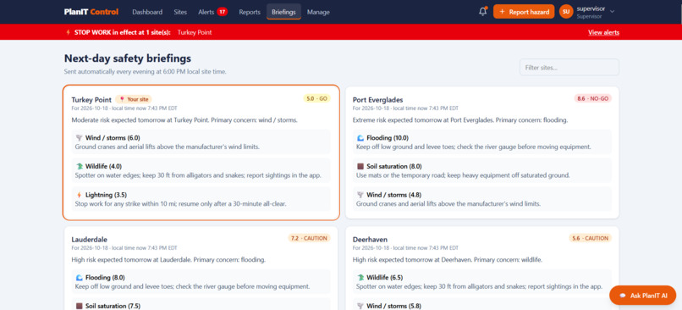The image size is (682, 310).
Task: Select the Soil saturation (8.0) text
Action: tap(393, 166)
